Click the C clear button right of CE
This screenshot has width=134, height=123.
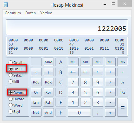pyautogui.click(x=98, y=72)
